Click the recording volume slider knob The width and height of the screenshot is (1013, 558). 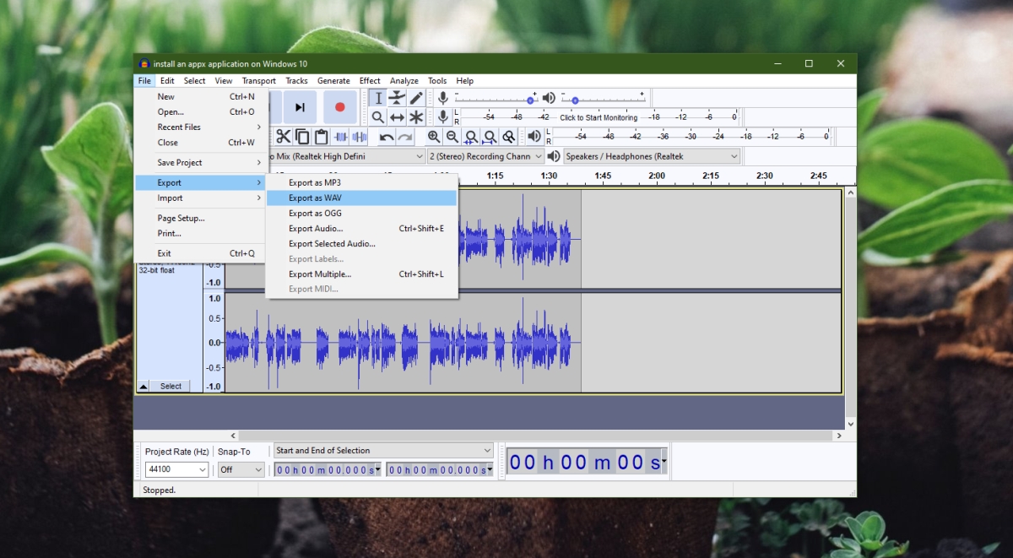tap(532, 100)
